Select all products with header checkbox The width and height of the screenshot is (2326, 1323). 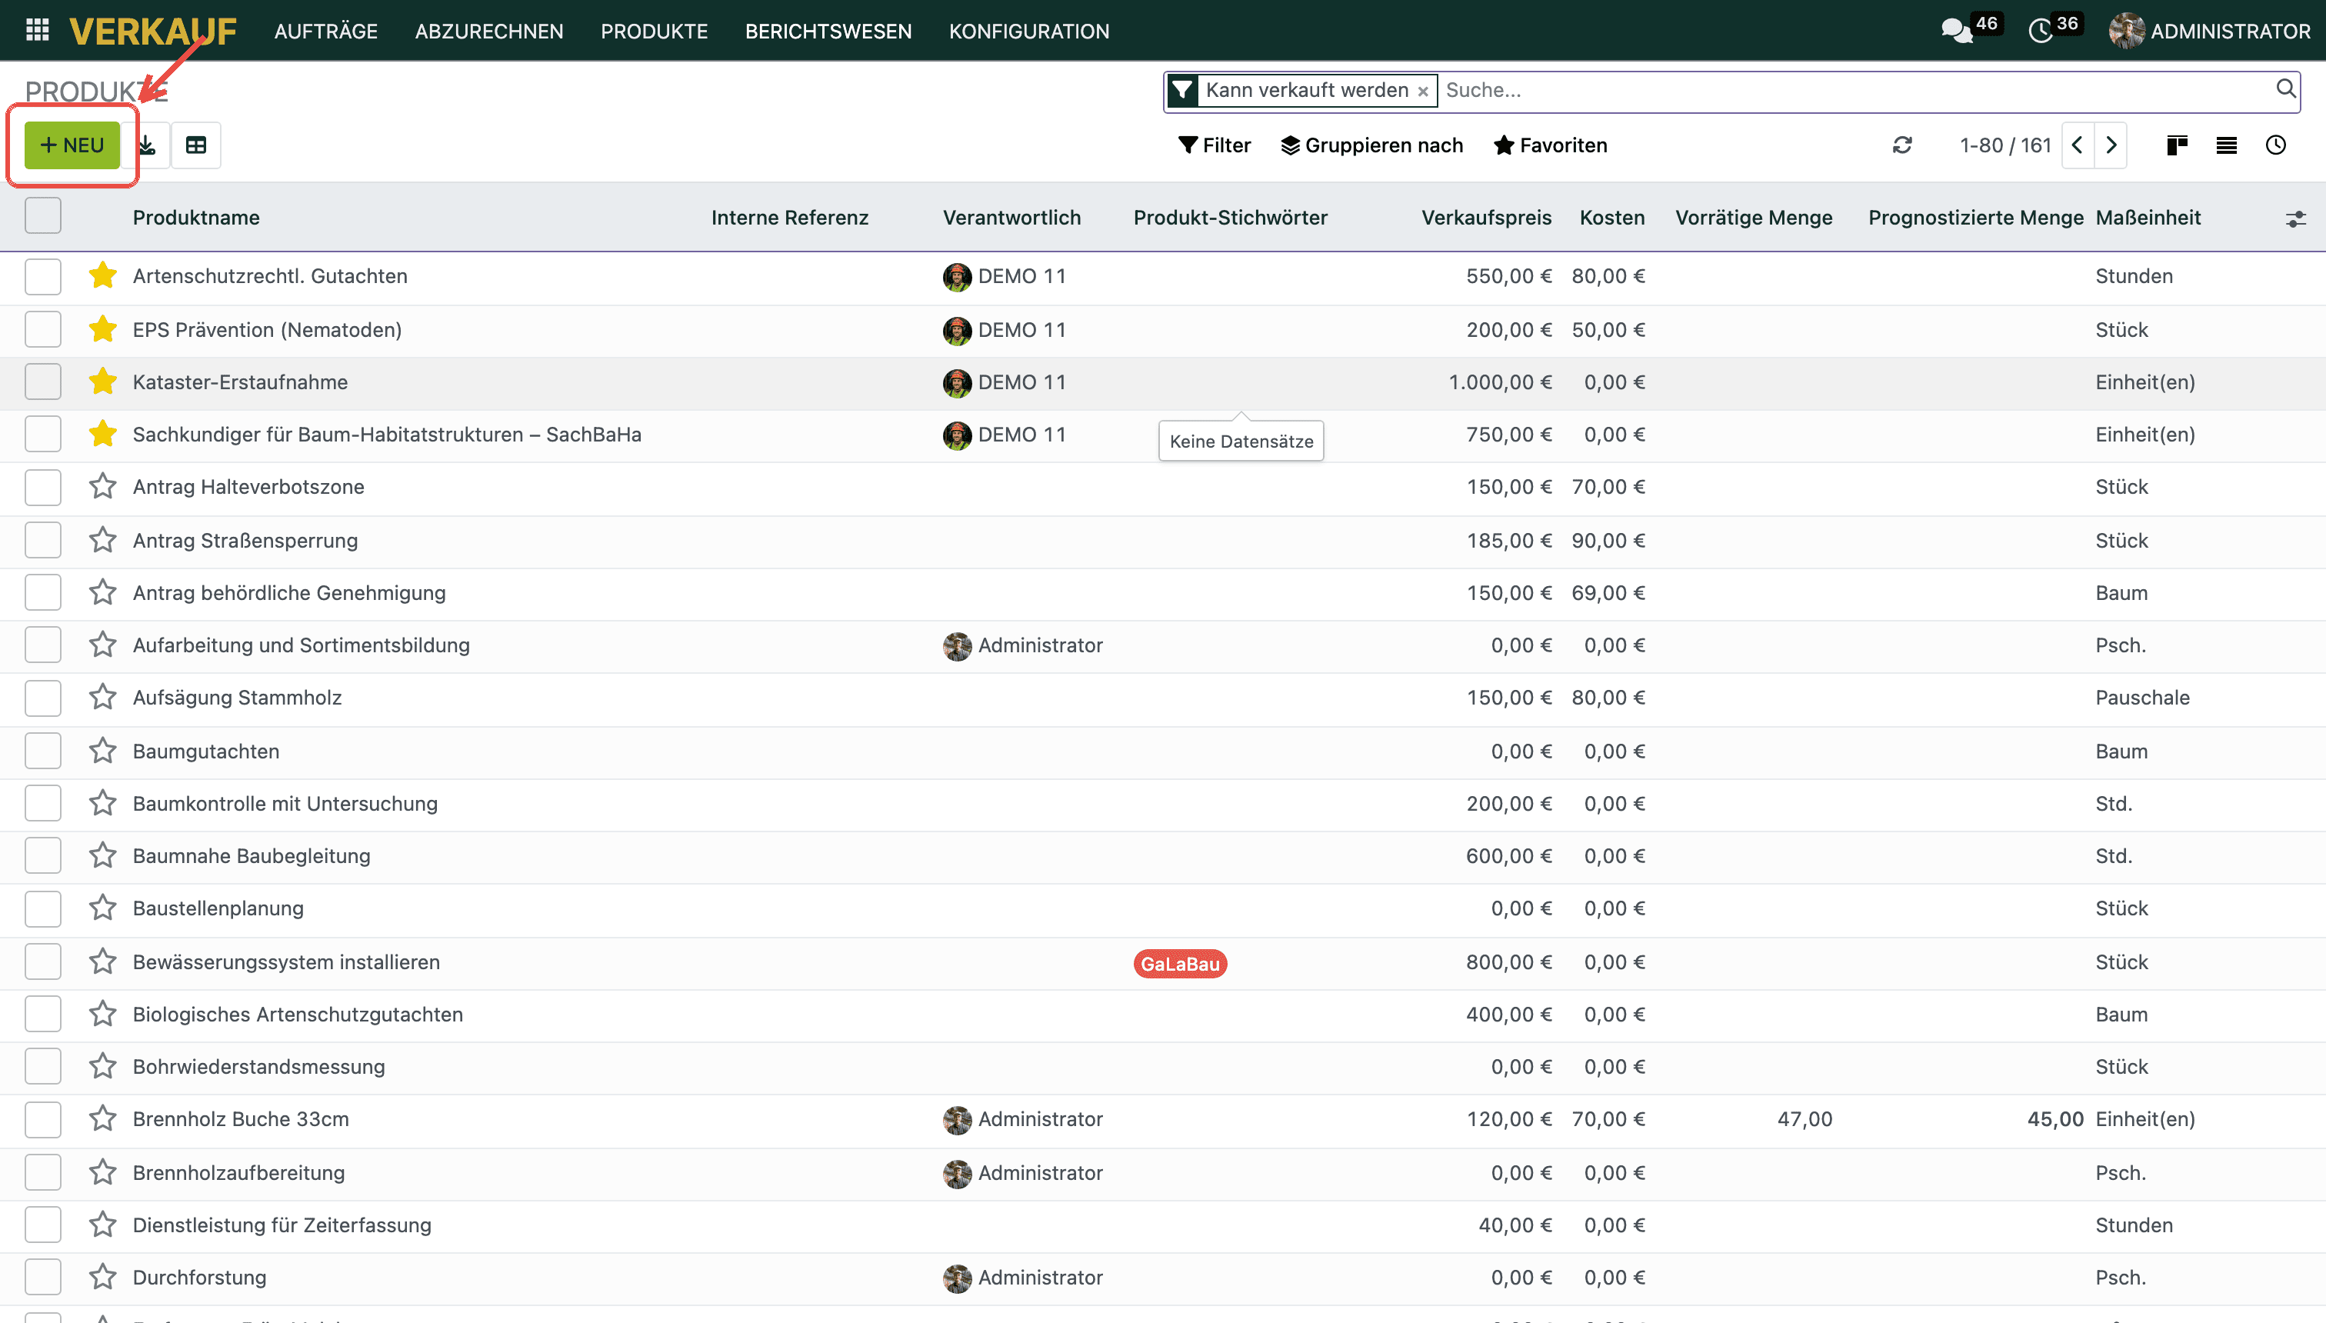tap(43, 216)
